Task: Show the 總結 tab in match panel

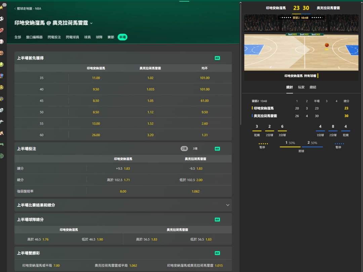Action: 313,87
